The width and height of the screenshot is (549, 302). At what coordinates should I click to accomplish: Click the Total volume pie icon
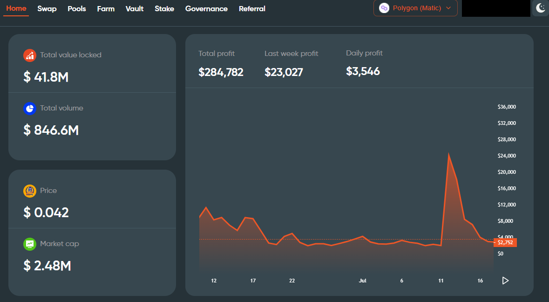[x=30, y=109]
